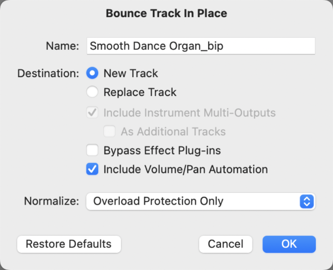Toggle the Include Instrument Multi-Outputs checkbox

(x=93, y=113)
